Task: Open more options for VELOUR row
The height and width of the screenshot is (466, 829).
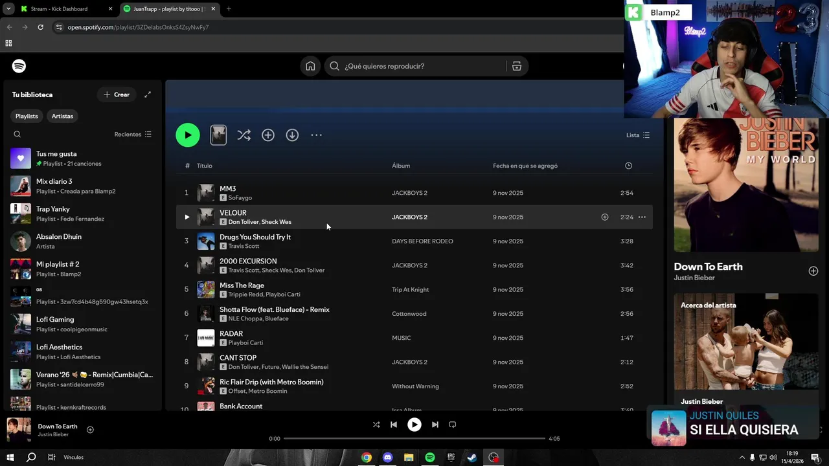Action: coord(642,217)
